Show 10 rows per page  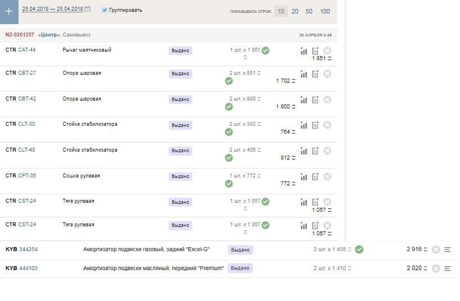click(x=281, y=11)
